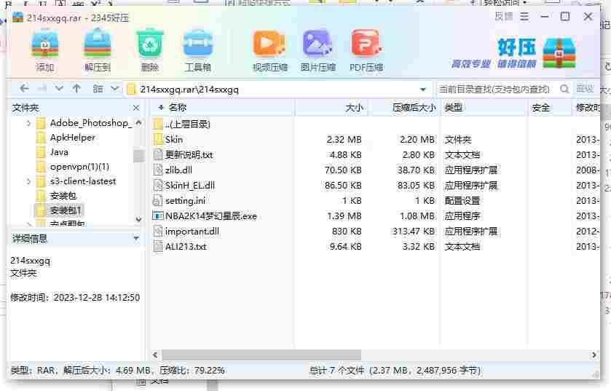Open the hamburger menu in title bar
This screenshot has width=611, height=391.
pyautogui.click(x=524, y=17)
